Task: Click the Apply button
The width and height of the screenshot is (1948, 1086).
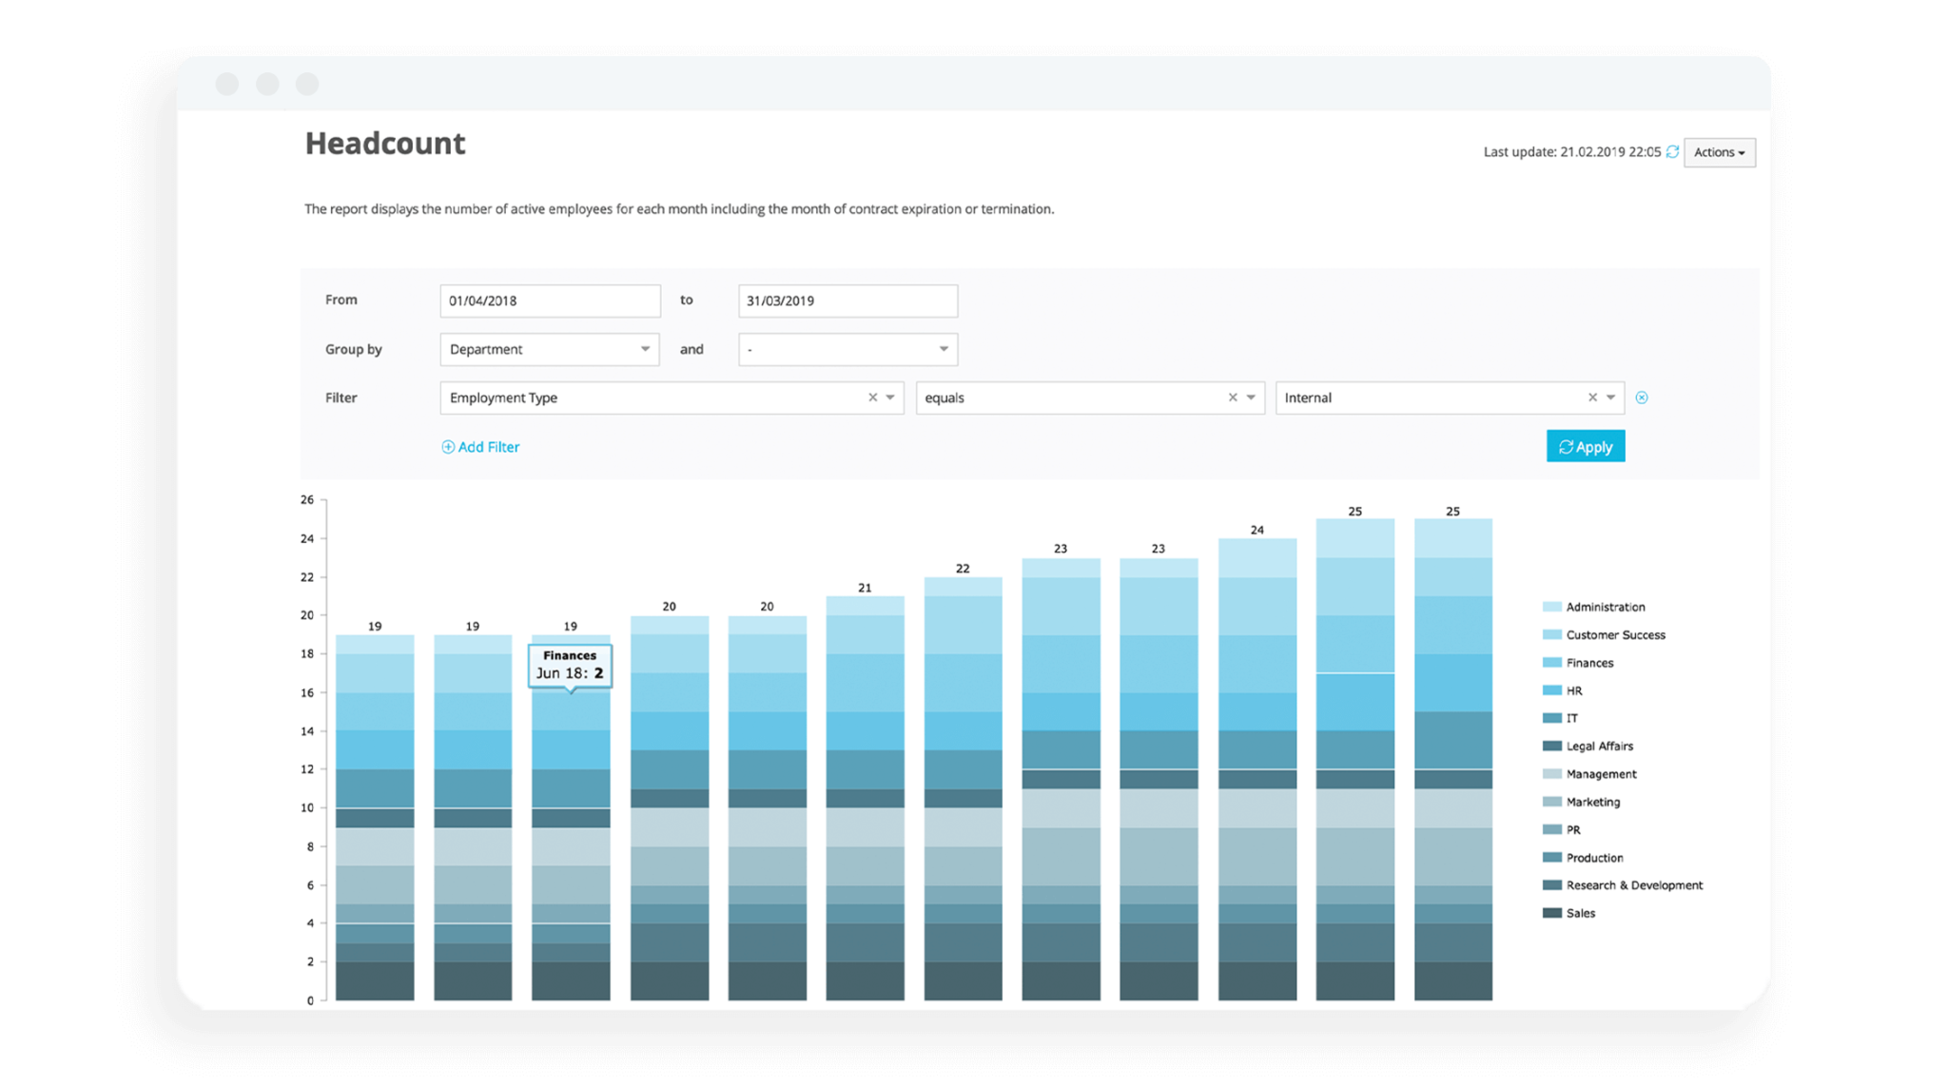Action: (x=1585, y=445)
